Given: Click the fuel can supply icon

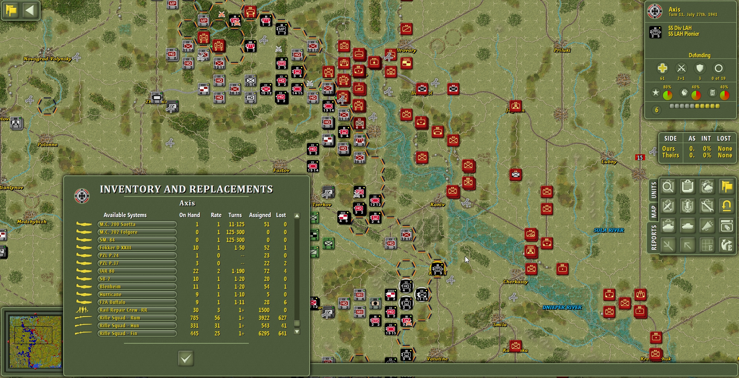Looking at the screenshot, I should tap(712, 93).
